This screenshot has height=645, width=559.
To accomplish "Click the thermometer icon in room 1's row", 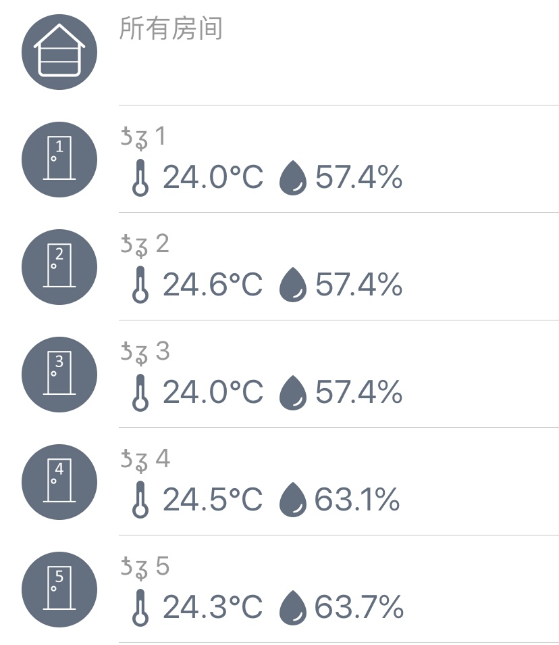I will pos(140,178).
